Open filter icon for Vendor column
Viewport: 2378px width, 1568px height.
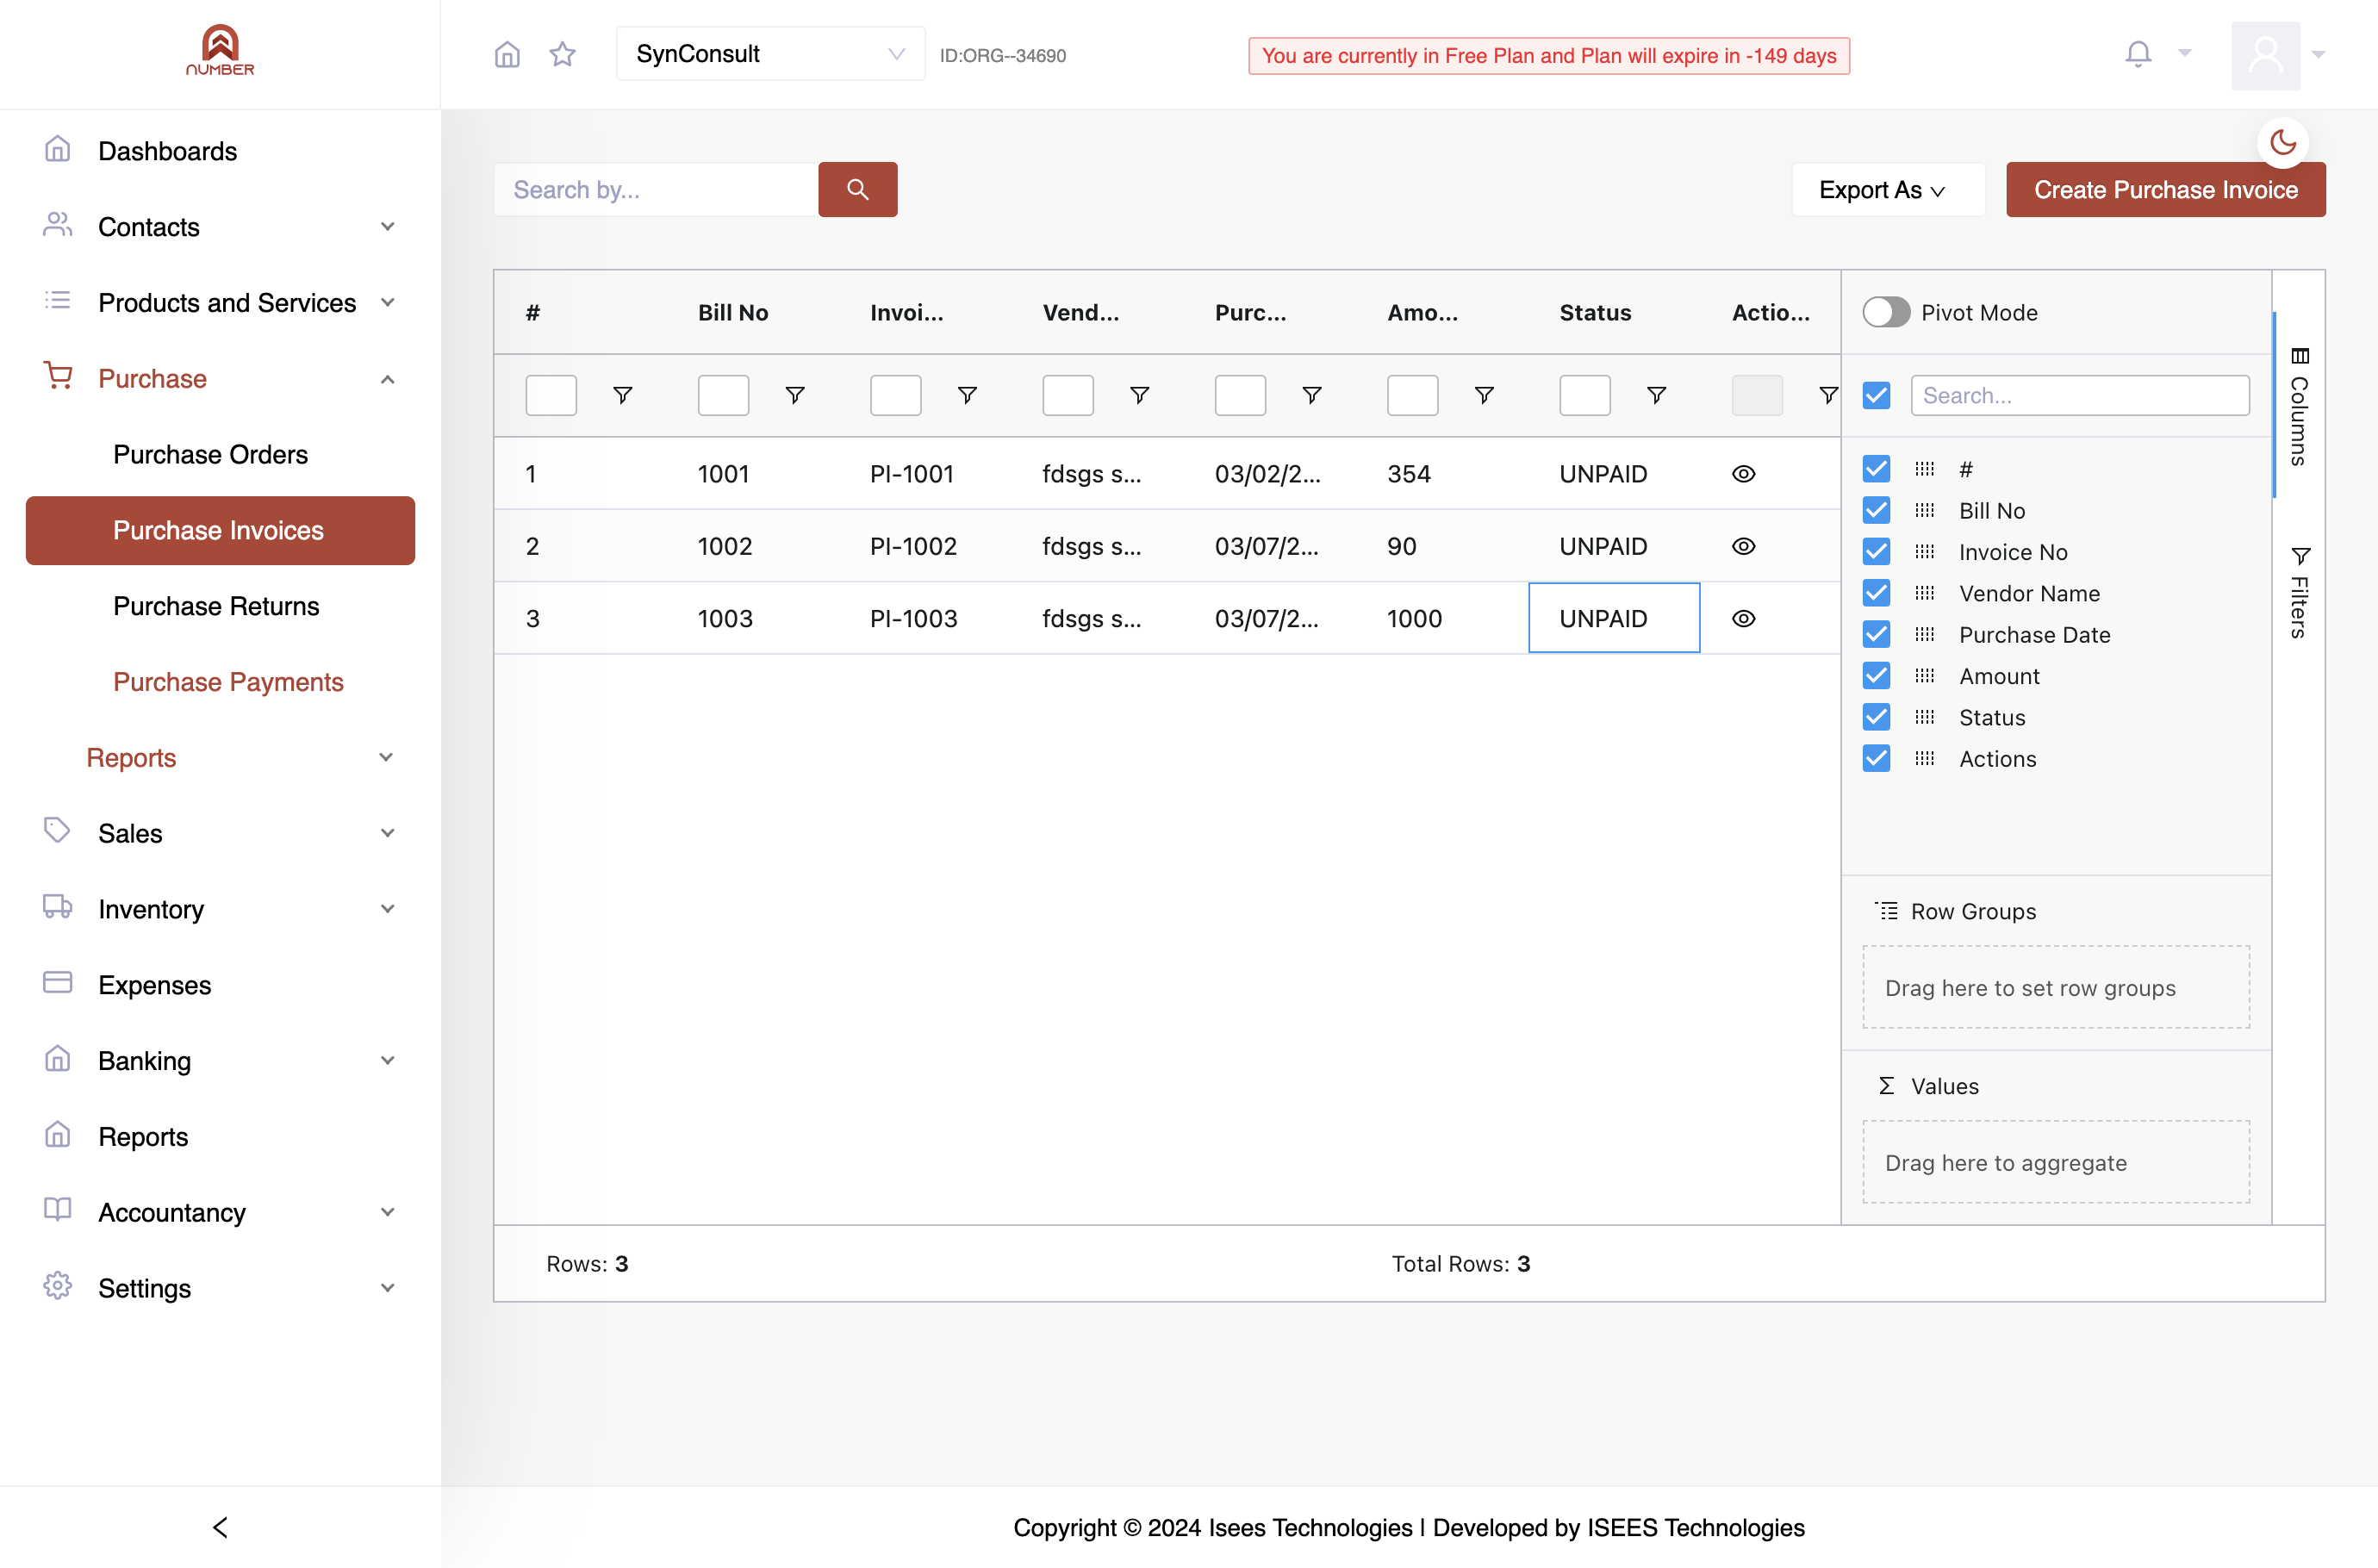click(x=1139, y=395)
